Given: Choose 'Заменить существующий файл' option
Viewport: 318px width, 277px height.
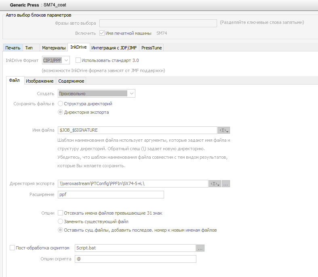Looking at the screenshot, I should point(60,221).
